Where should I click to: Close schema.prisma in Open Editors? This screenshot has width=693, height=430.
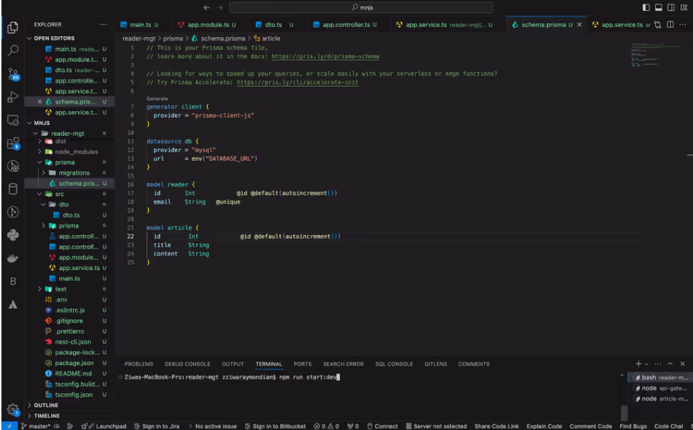40,102
